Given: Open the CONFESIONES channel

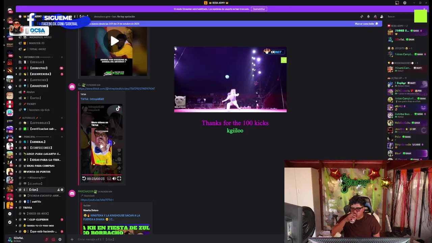Looking at the screenshot, I should pos(40,148).
